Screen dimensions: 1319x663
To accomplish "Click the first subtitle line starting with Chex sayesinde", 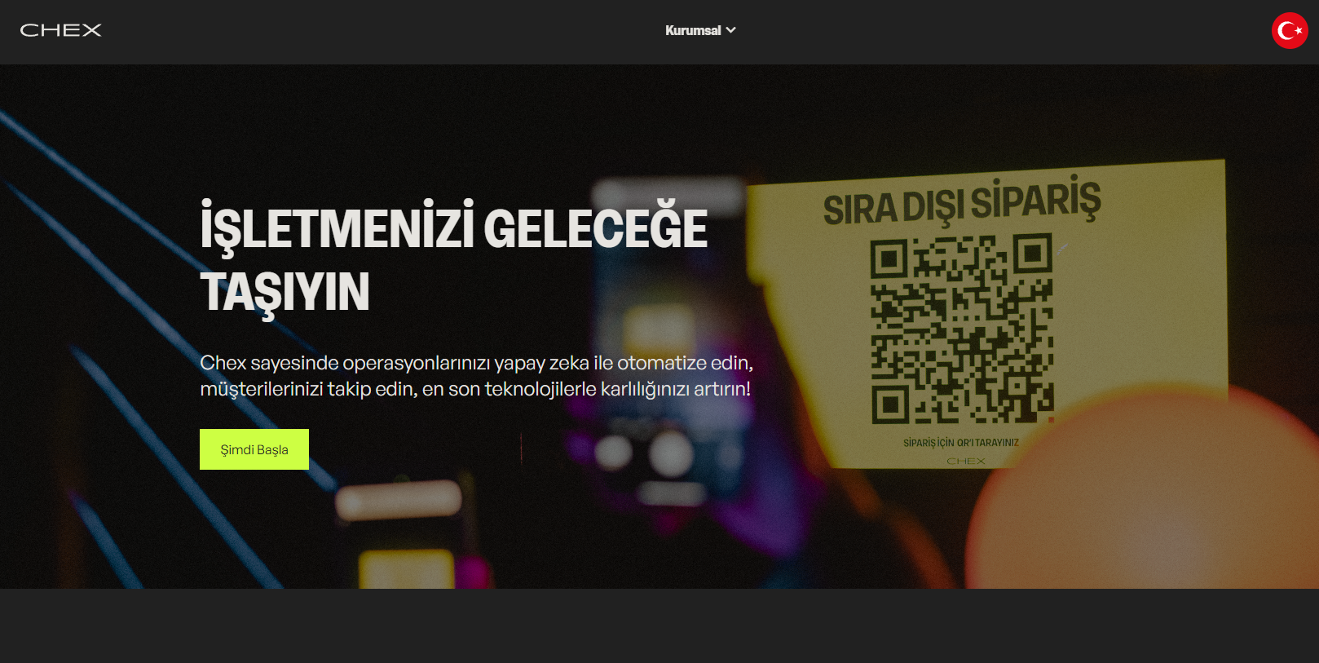I will coord(476,363).
